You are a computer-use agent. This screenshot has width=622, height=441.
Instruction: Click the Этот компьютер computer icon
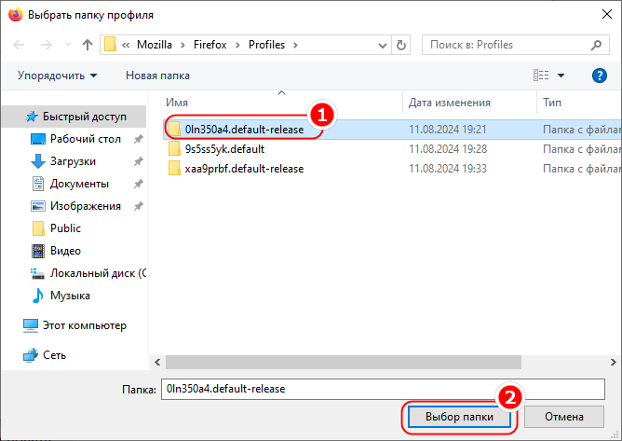[x=31, y=325]
